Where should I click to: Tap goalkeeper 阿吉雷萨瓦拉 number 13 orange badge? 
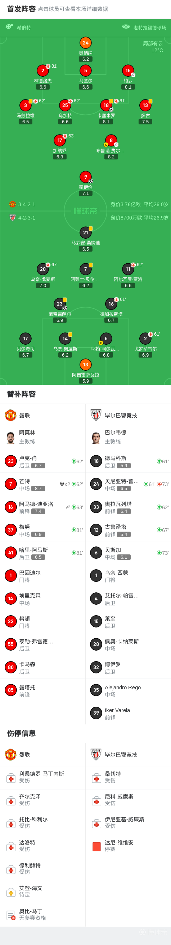click(86, 365)
